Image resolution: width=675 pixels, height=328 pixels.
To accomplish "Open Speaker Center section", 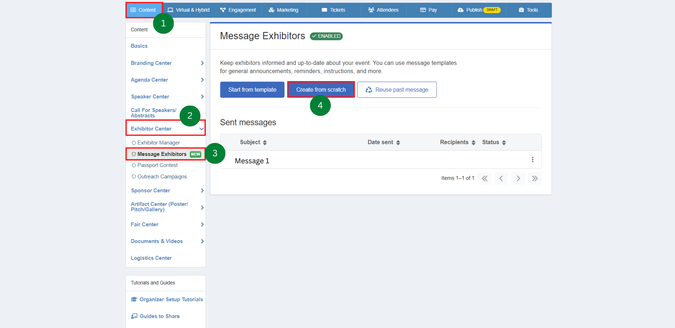I will tap(150, 97).
